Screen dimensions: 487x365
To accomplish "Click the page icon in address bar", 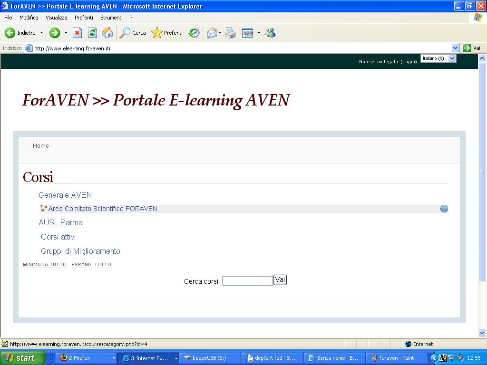I will 29,48.
